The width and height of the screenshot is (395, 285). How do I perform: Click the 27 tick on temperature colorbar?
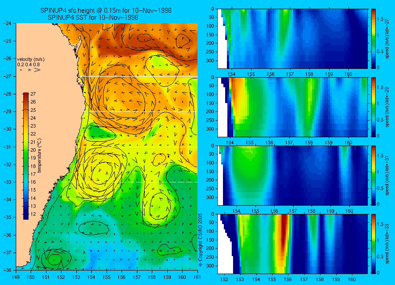pyautogui.click(x=33, y=94)
